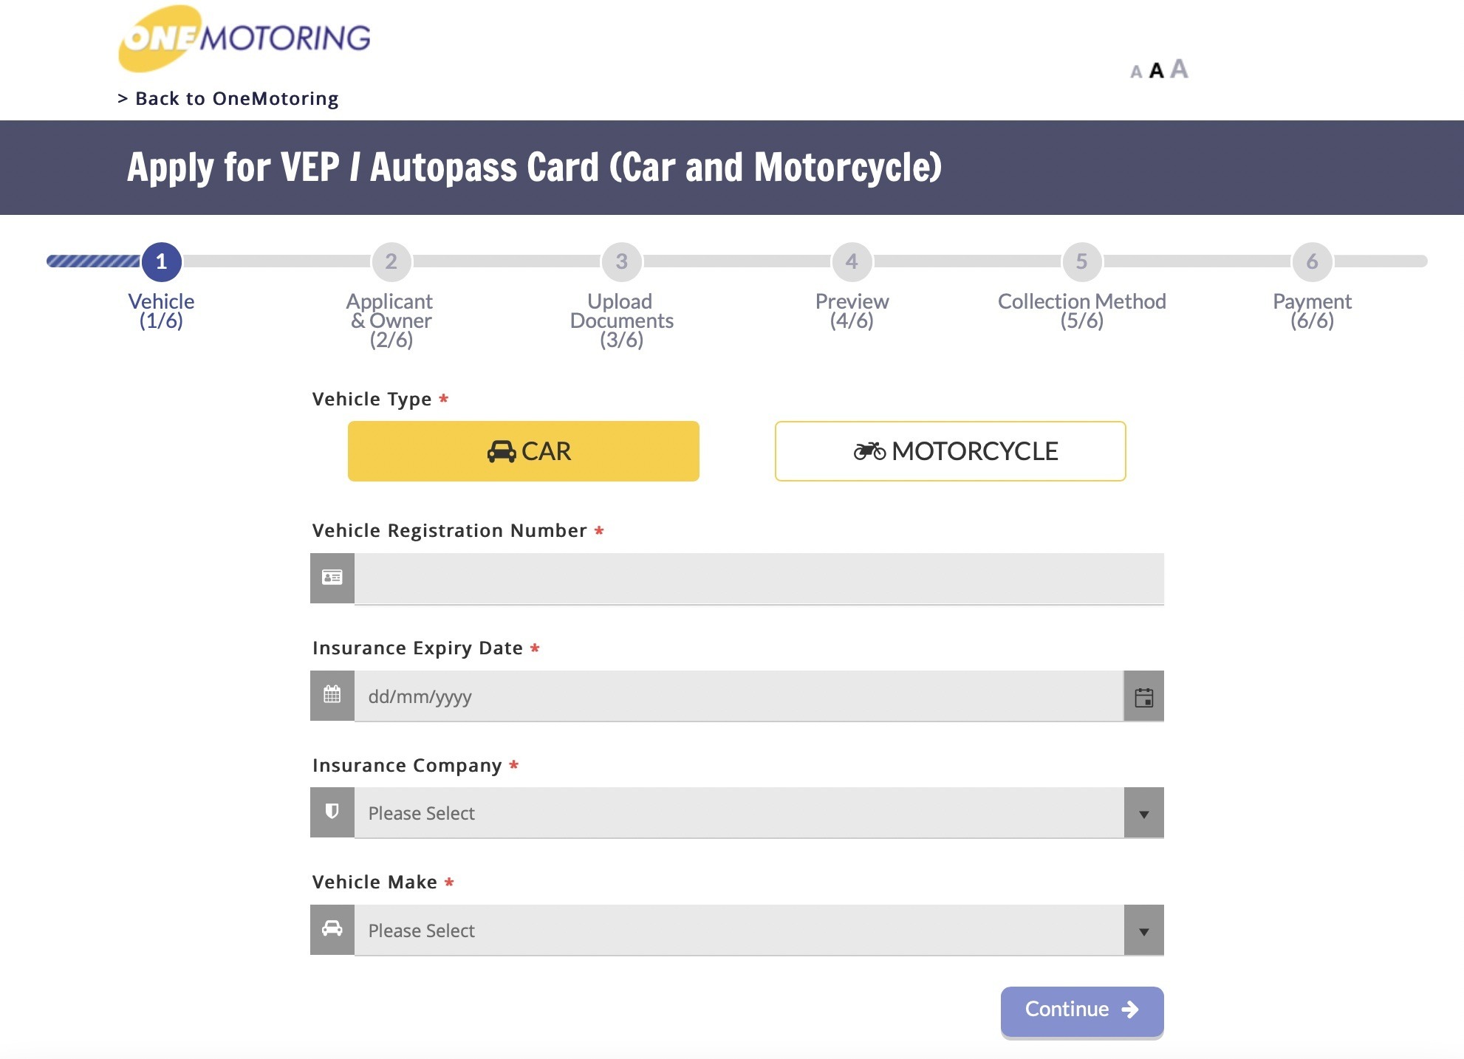
Task: Click the ID card icon beside registration number field
Action: click(332, 578)
